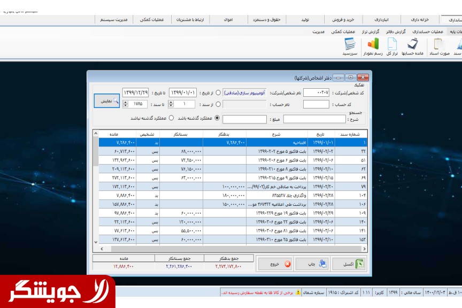Click the رسم نمودار chart icon
The width and height of the screenshot is (462, 308).
pos(372,46)
